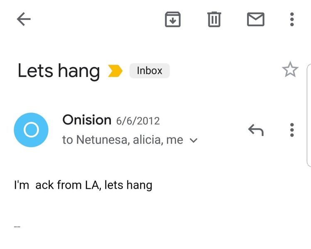Tap the sender name Onision
Viewport: 311px width, 249px height.
click(x=87, y=120)
